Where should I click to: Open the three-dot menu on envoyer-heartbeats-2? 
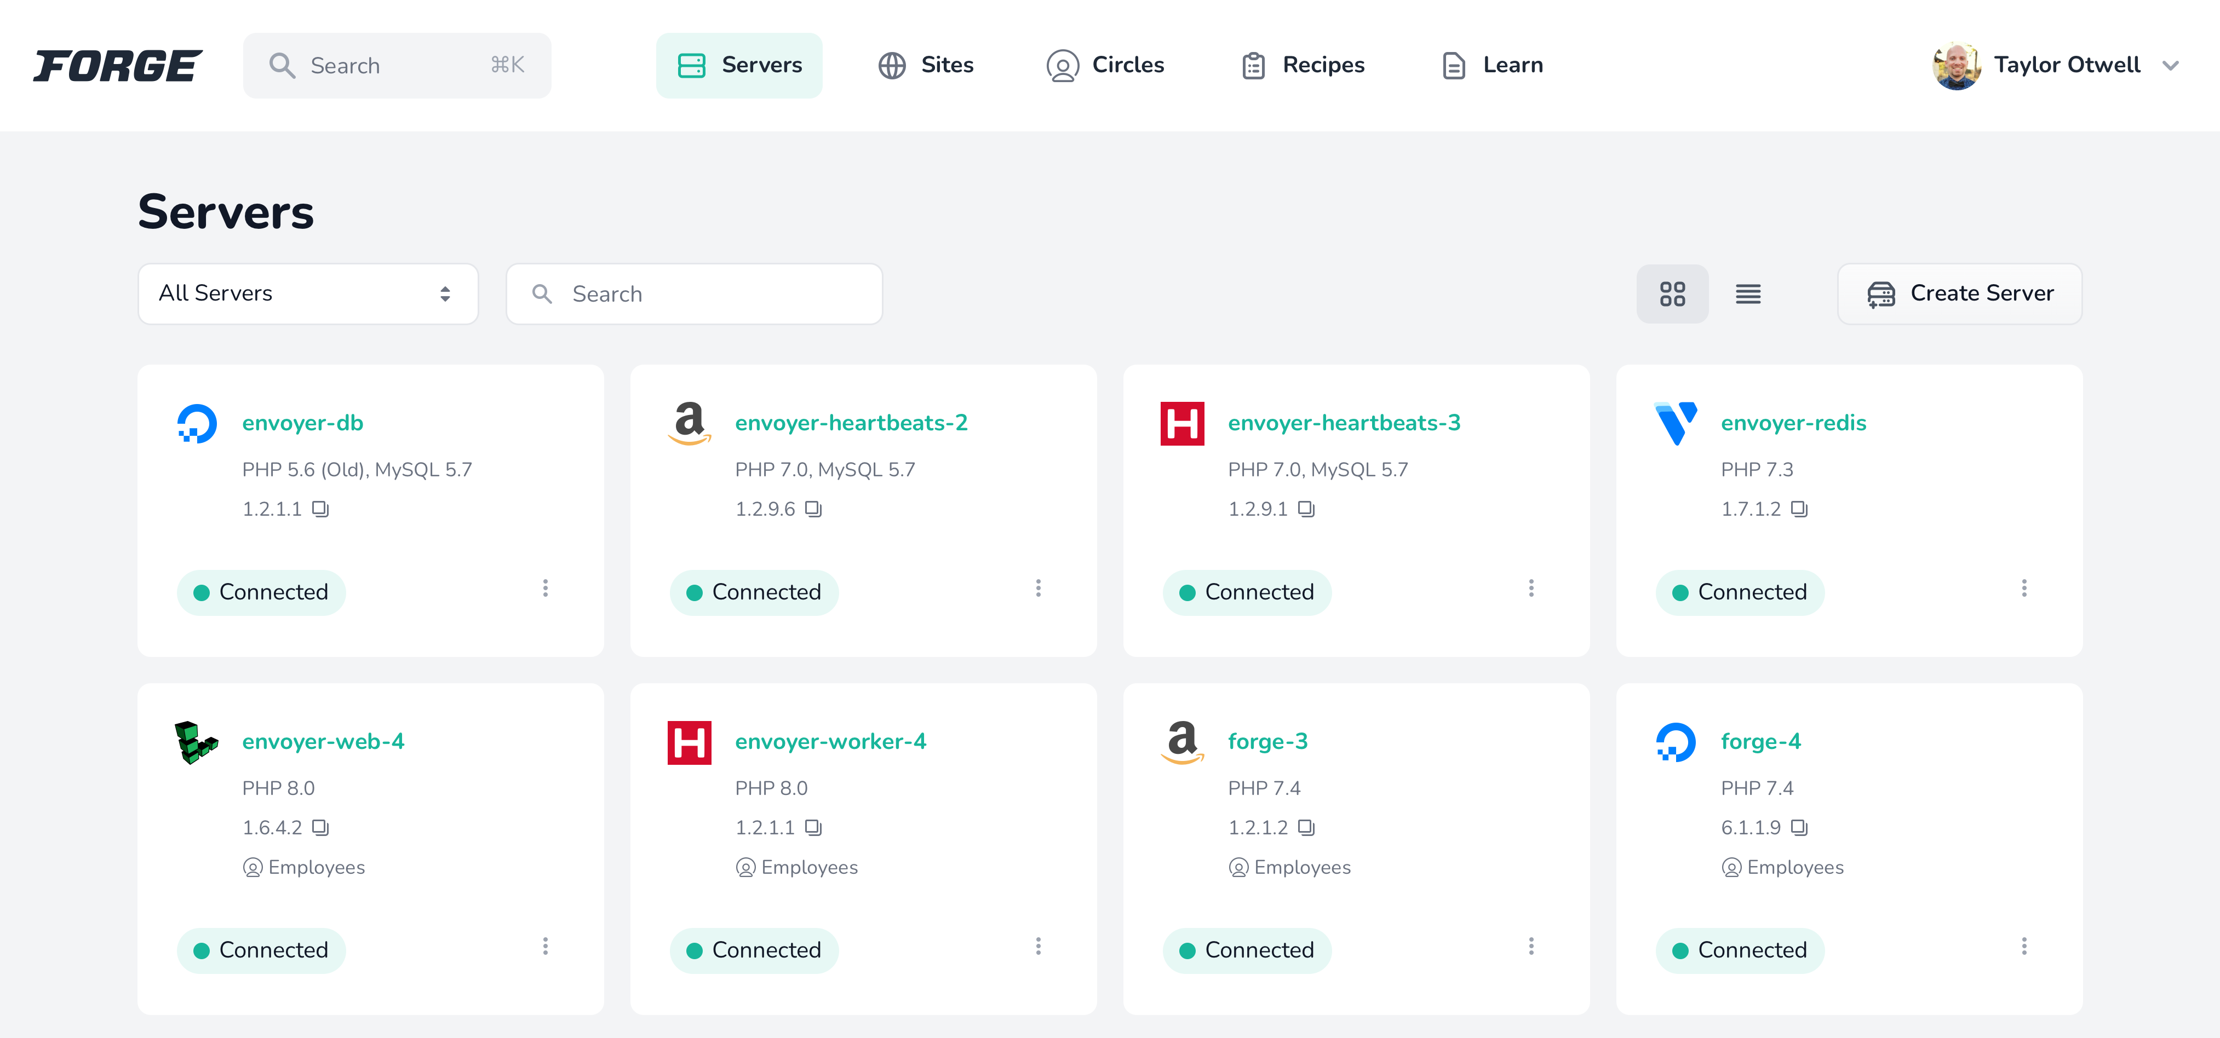[x=1038, y=589]
